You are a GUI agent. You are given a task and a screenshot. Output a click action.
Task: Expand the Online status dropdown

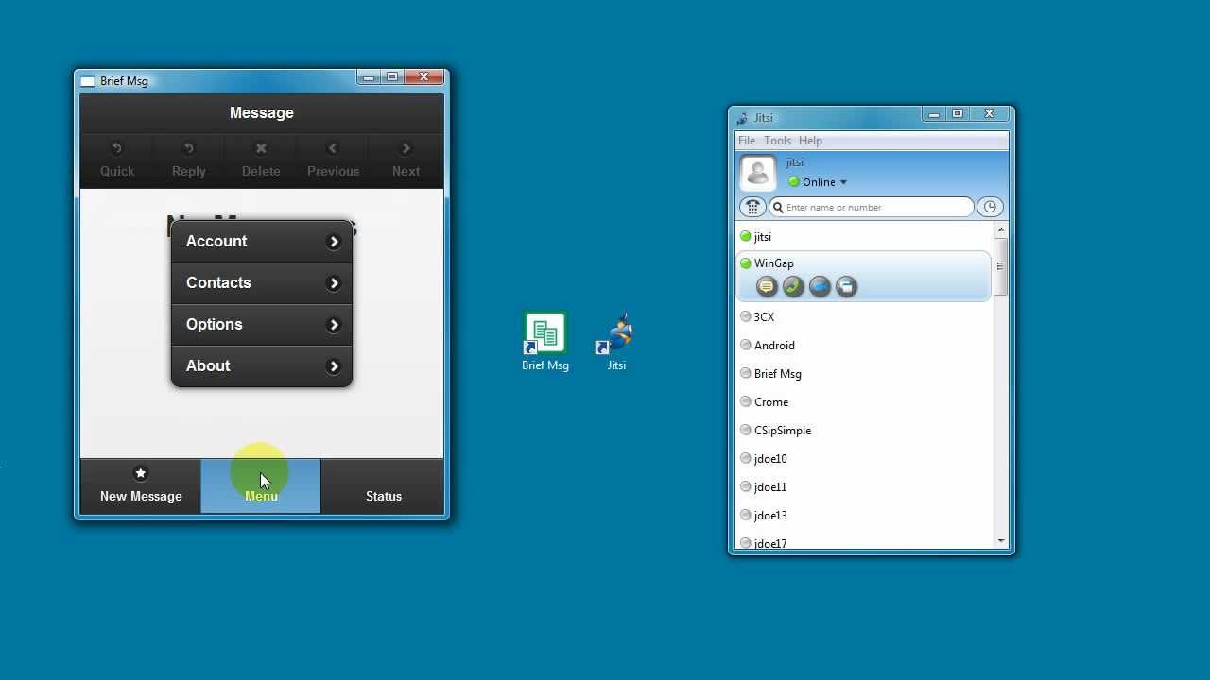[x=843, y=182]
